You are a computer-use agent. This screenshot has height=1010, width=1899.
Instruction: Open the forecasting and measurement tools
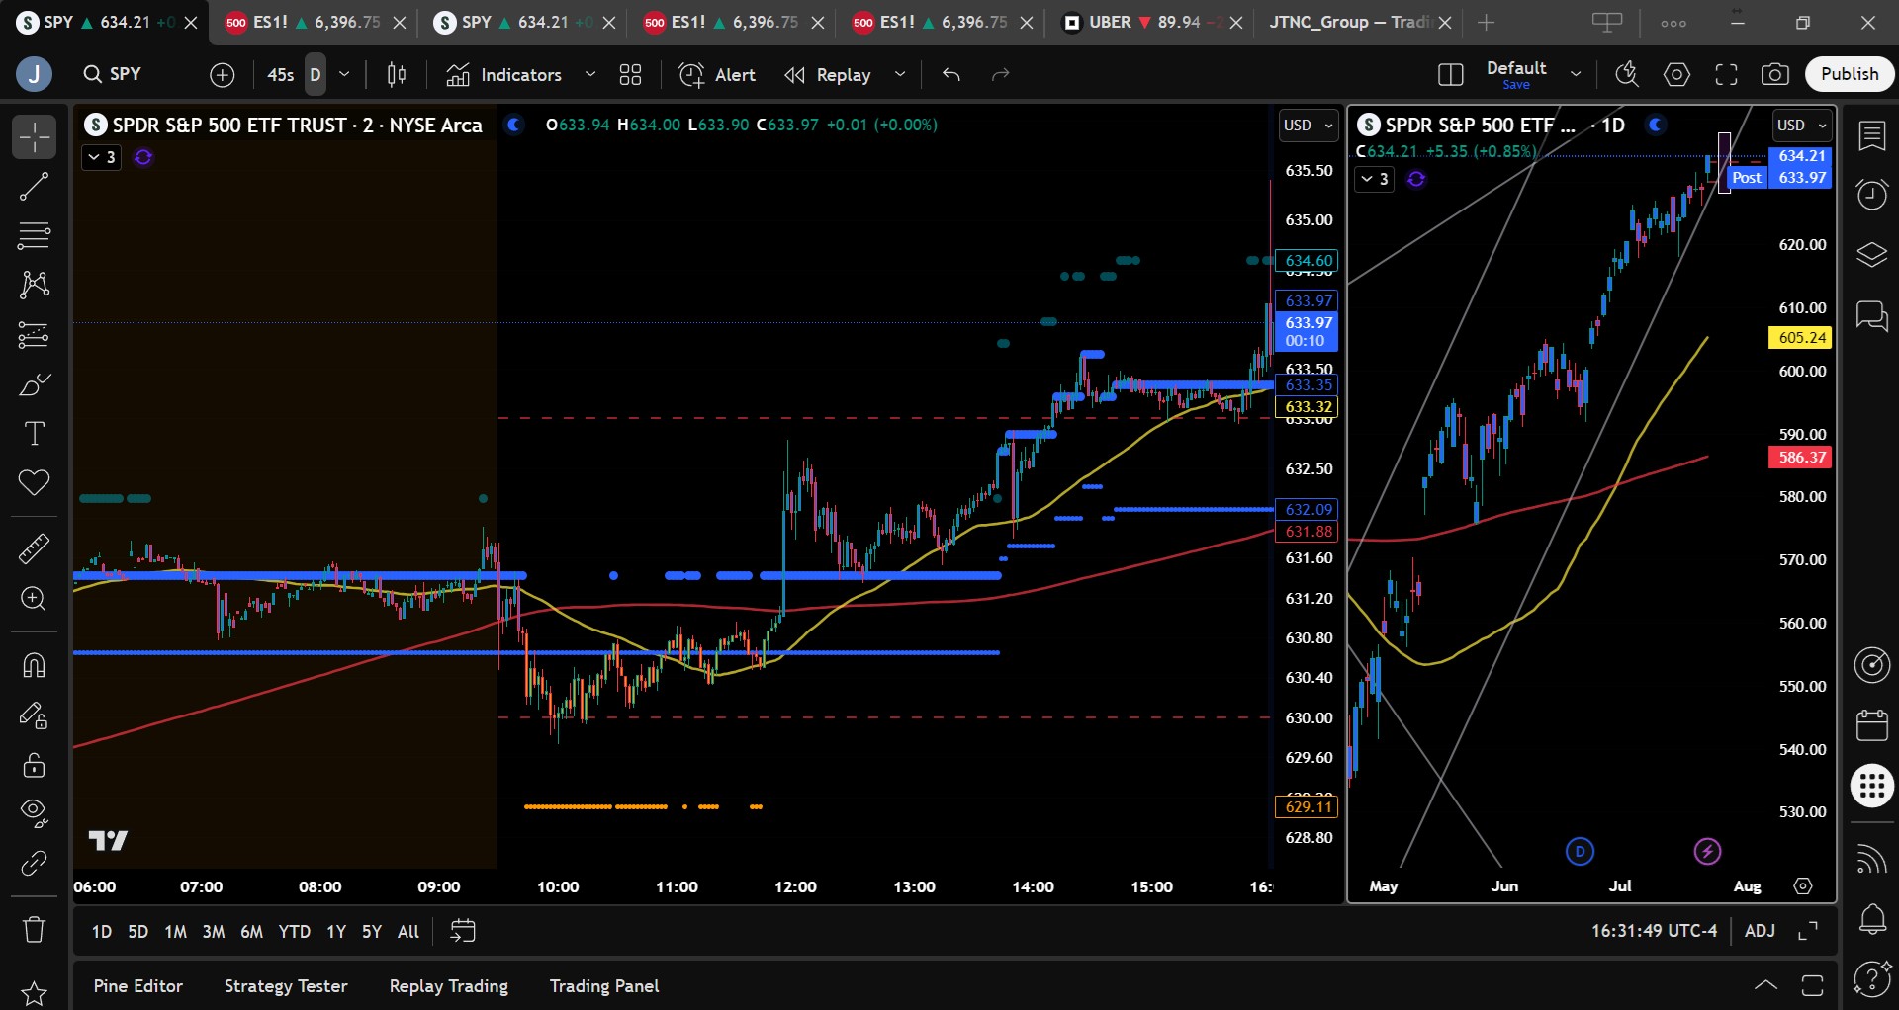tap(34, 335)
